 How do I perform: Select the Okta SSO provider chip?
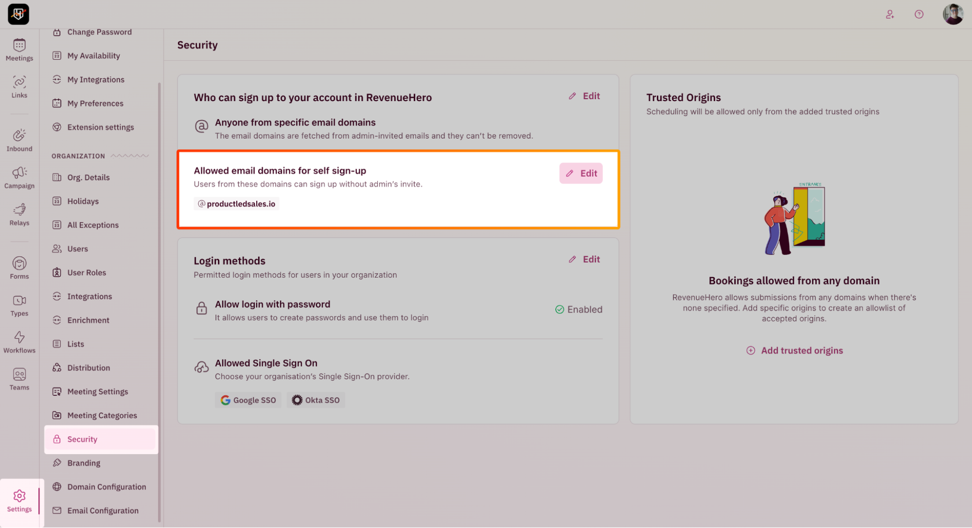[316, 400]
